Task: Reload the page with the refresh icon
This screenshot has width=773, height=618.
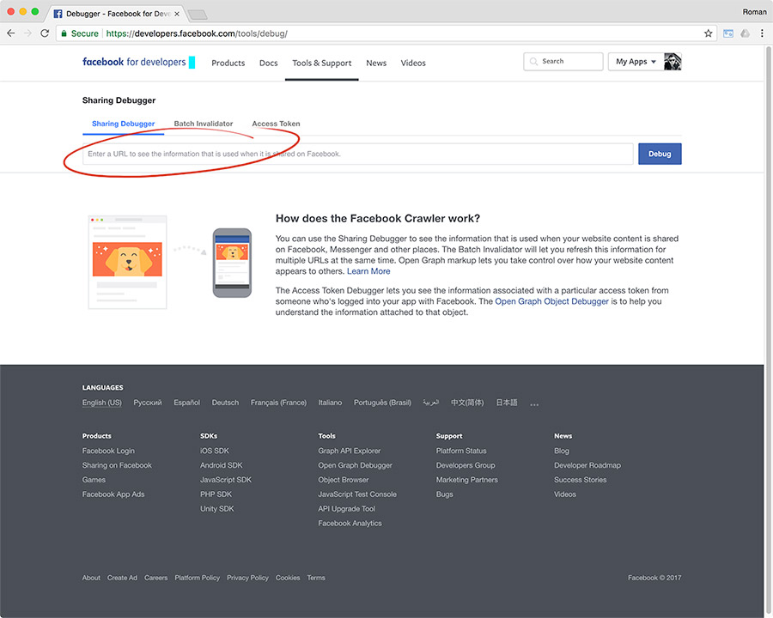Action: point(45,33)
